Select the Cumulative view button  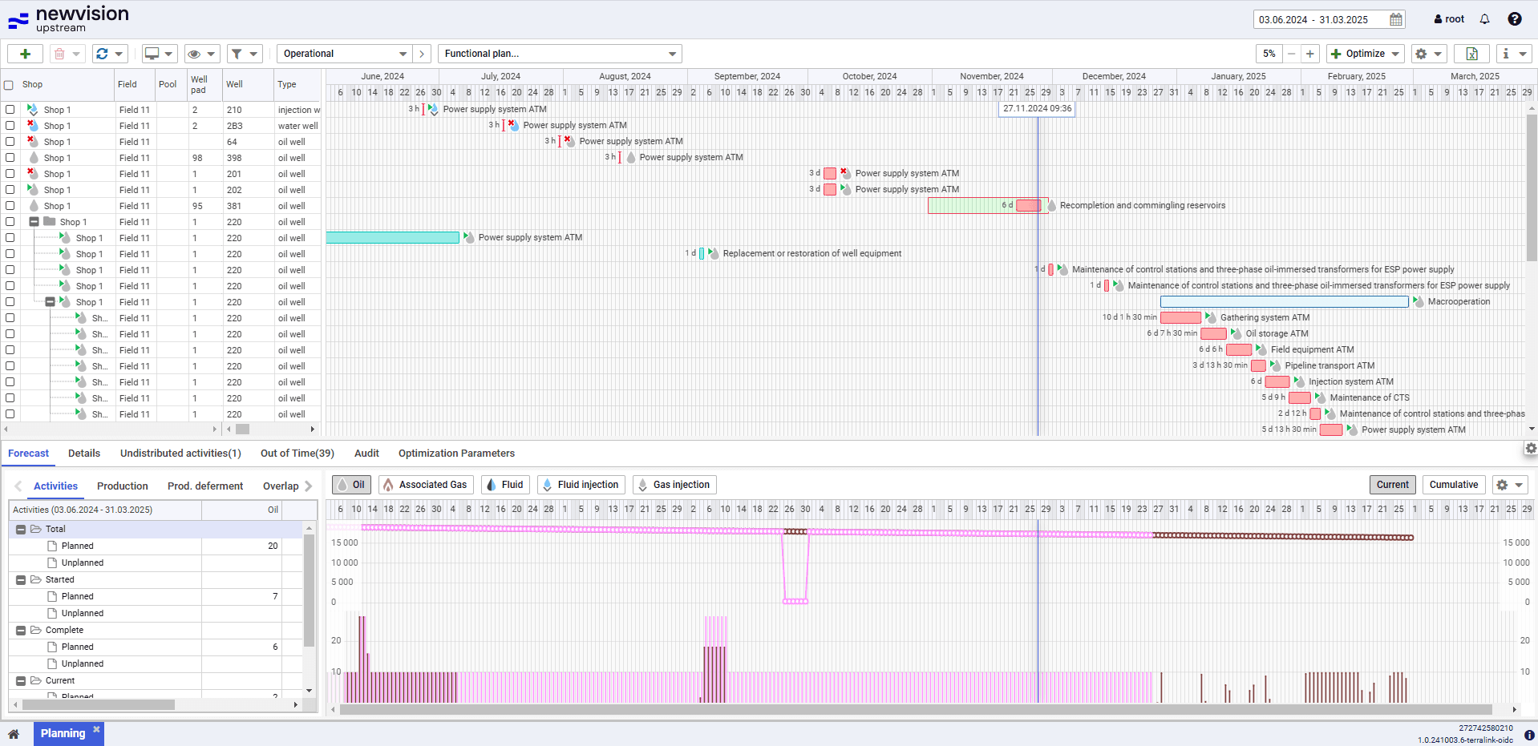click(x=1453, y=485)
